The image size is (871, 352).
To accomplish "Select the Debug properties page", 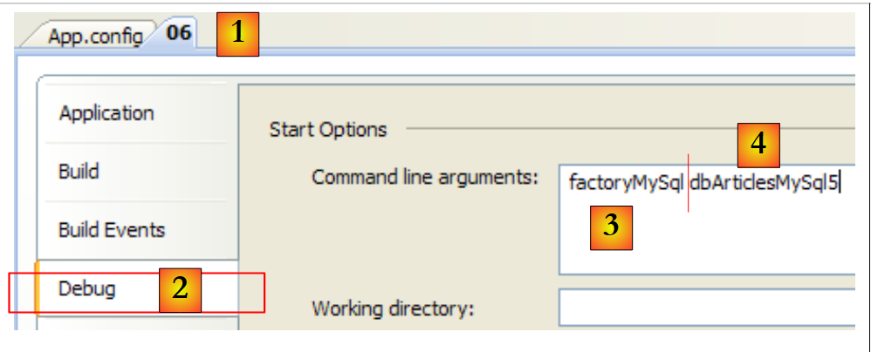I will pyautogui.click(x=86, y=288).
